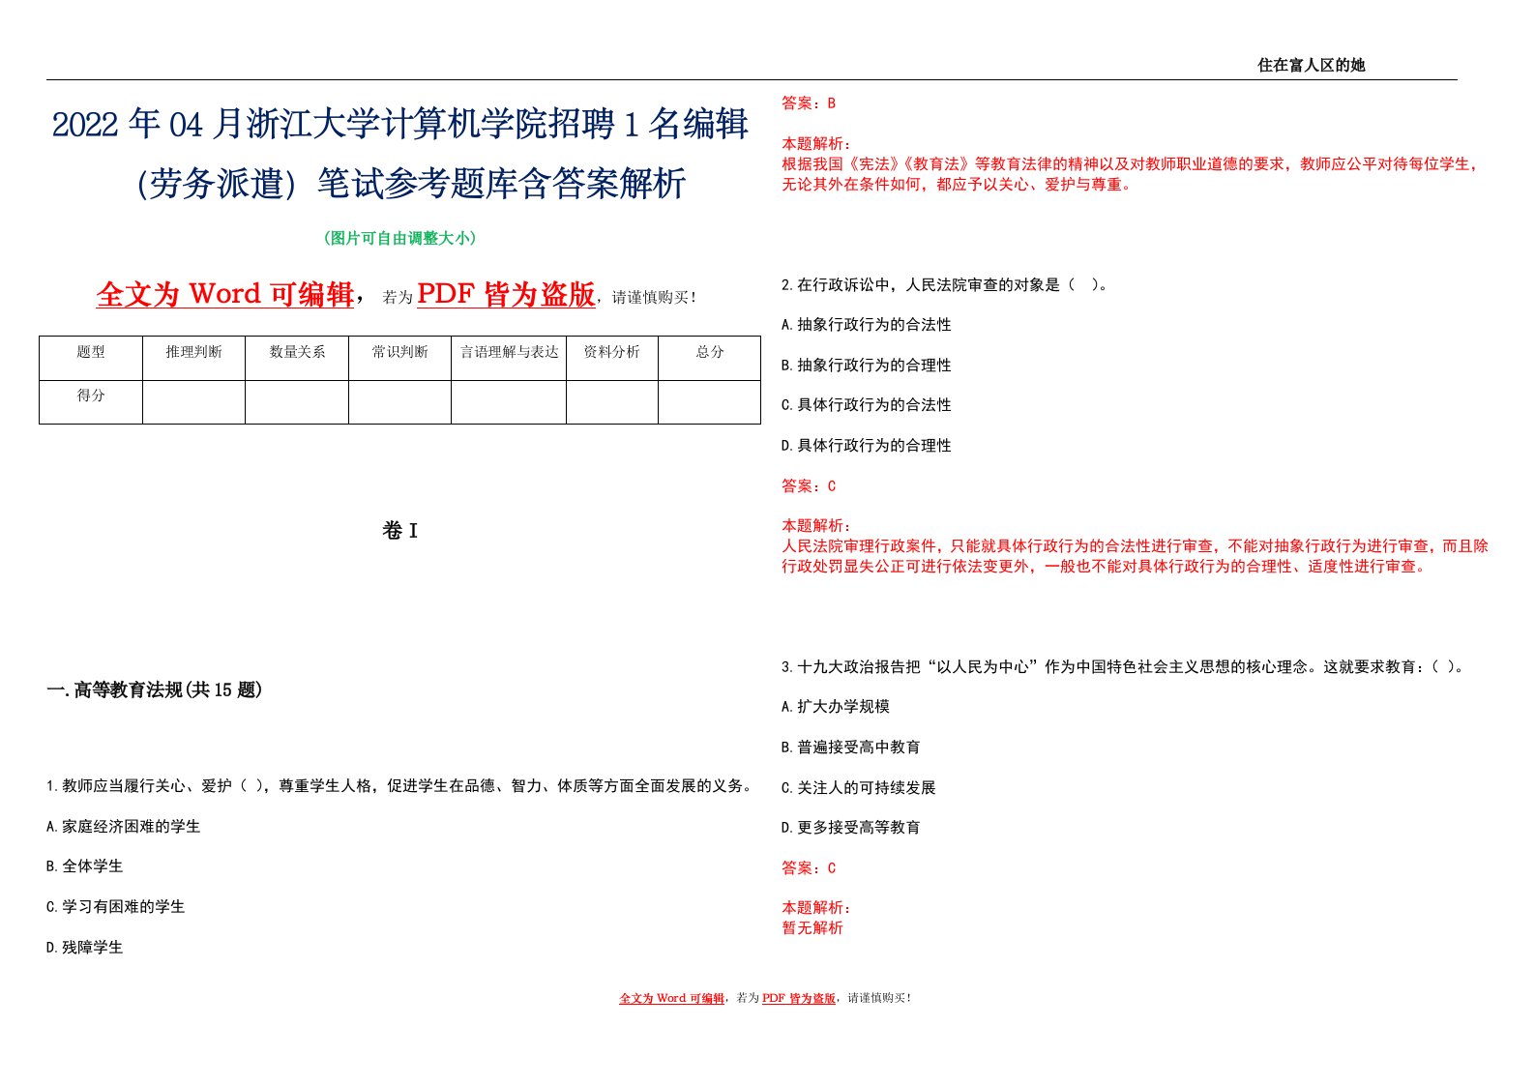Click question 1 text about 教师应当履行关心

(x=399, y=785)
